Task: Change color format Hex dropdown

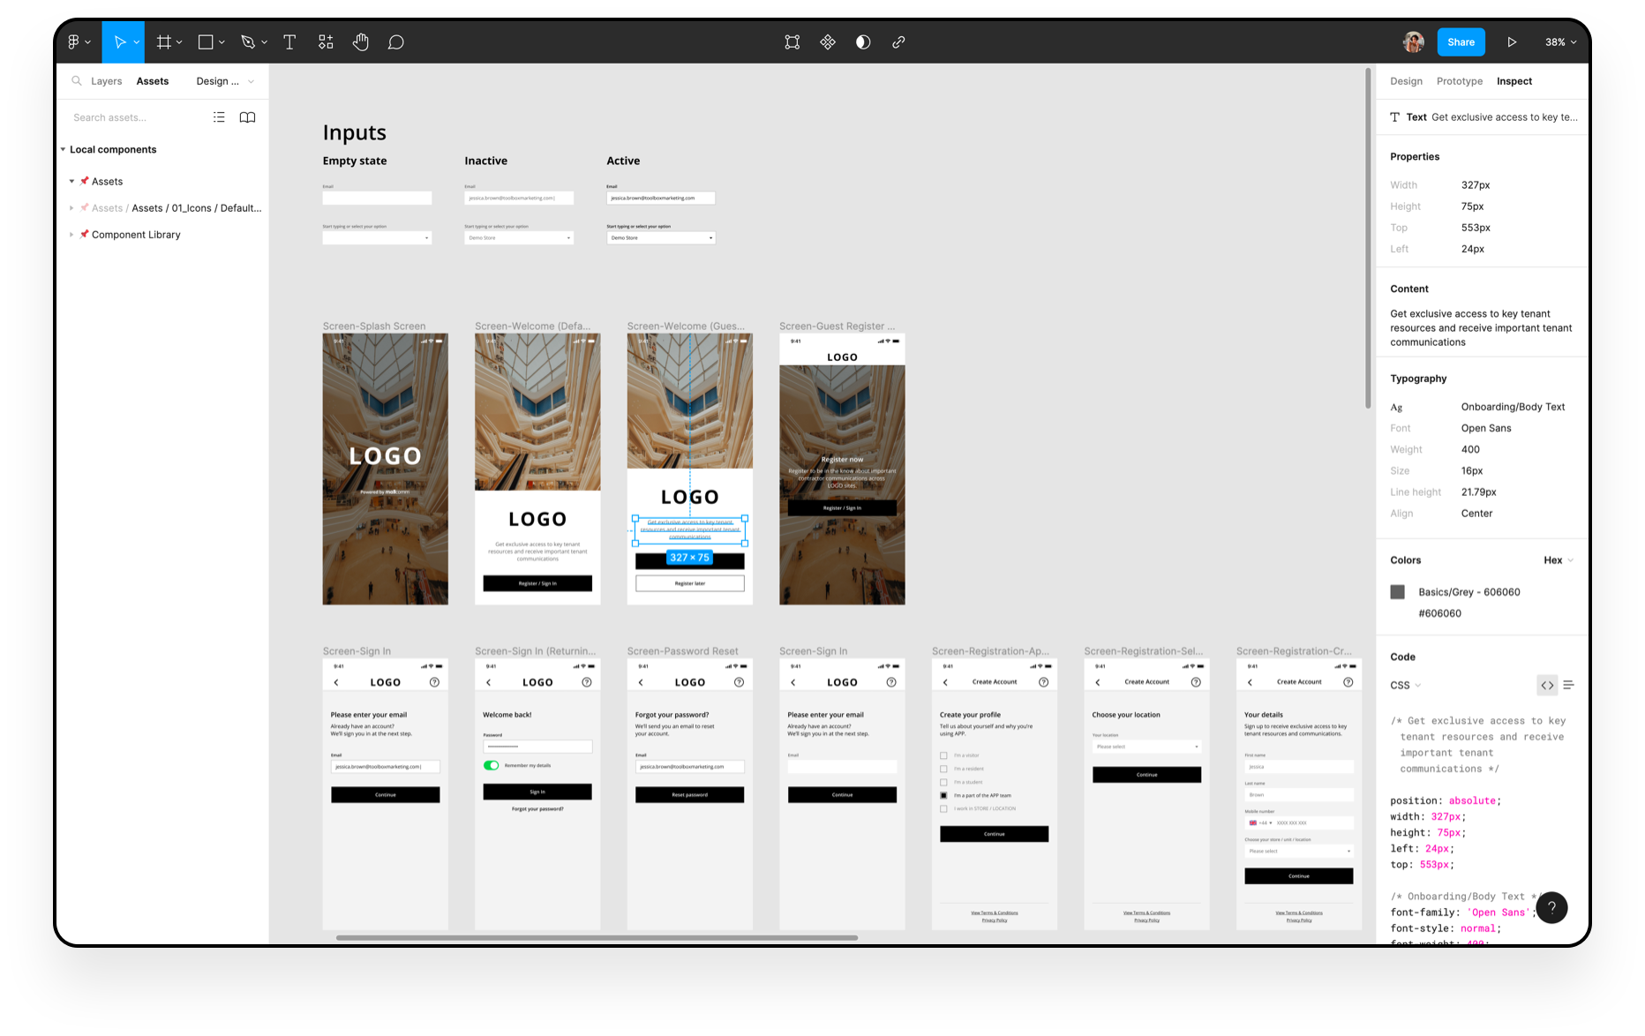Action: pyautogui.click(x=1559, y=560)
